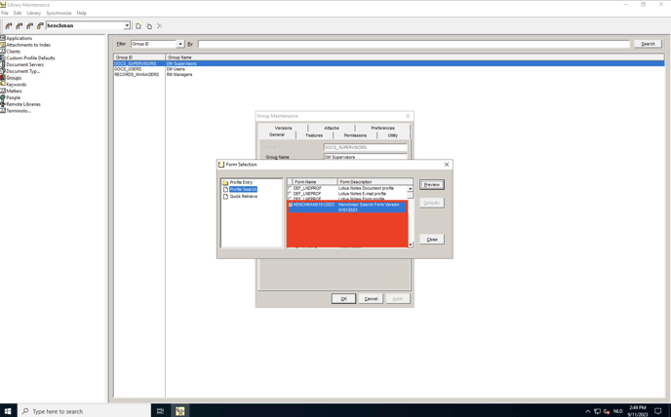Click the Profile Entry folder icon
The image size is (671, 417).
click(225, 182)
